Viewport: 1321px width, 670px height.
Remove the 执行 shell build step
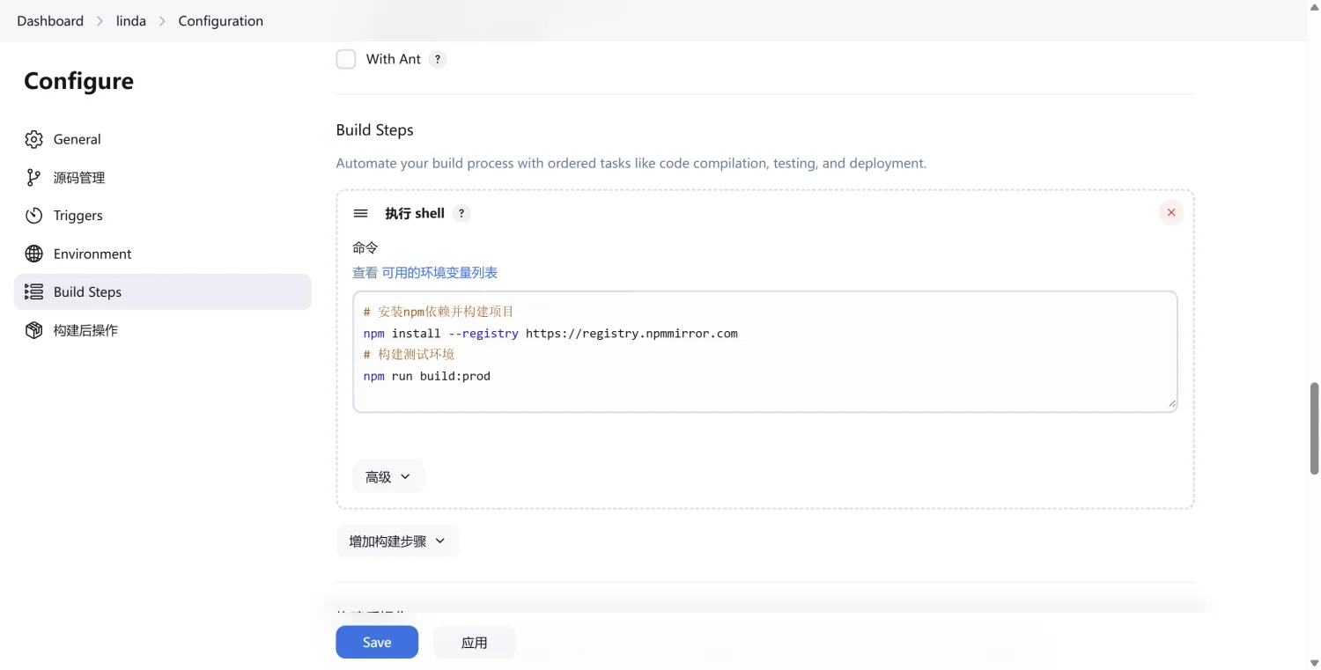tap(1170, 212)
